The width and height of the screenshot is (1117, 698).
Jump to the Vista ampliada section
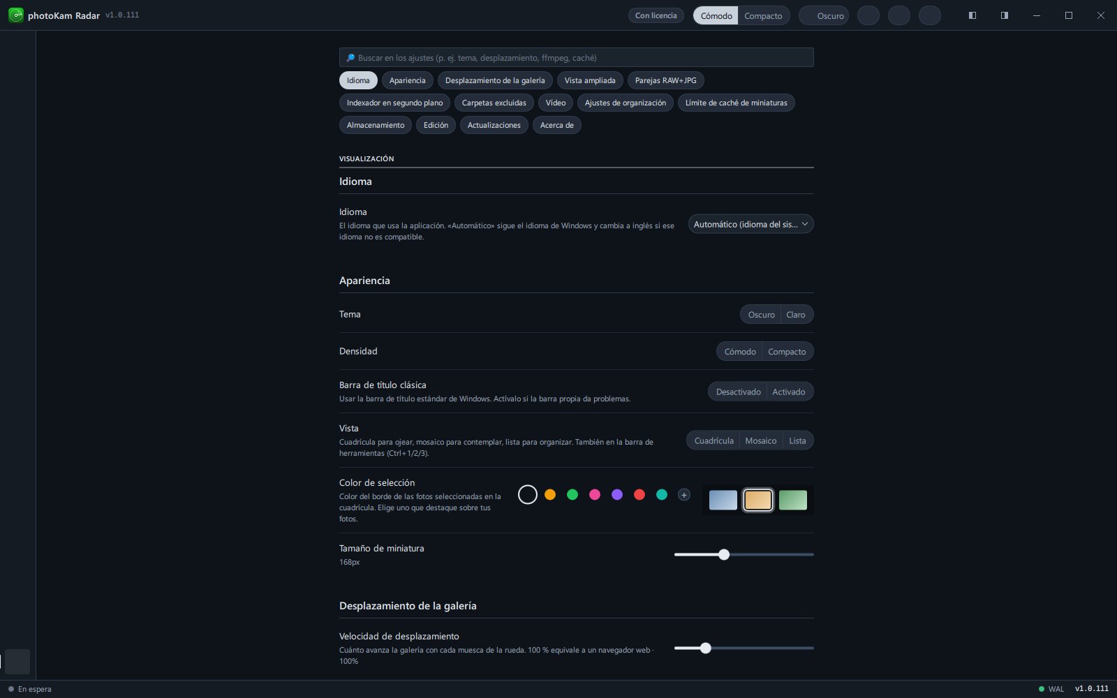pos(590,80)
